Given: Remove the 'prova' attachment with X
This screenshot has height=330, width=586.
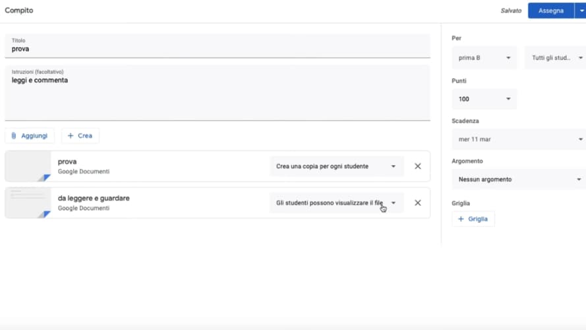Looking at the screenshot, I should coord(417,166).
